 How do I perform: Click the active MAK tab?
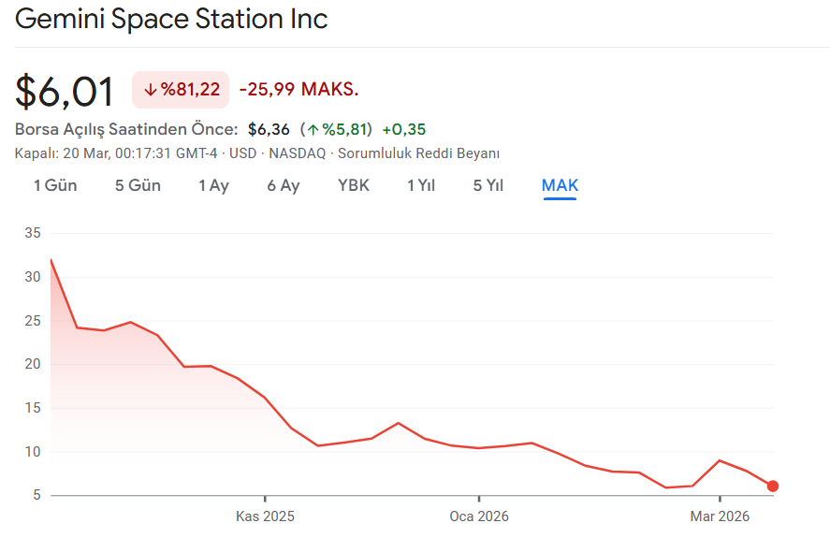coord(560,185)
